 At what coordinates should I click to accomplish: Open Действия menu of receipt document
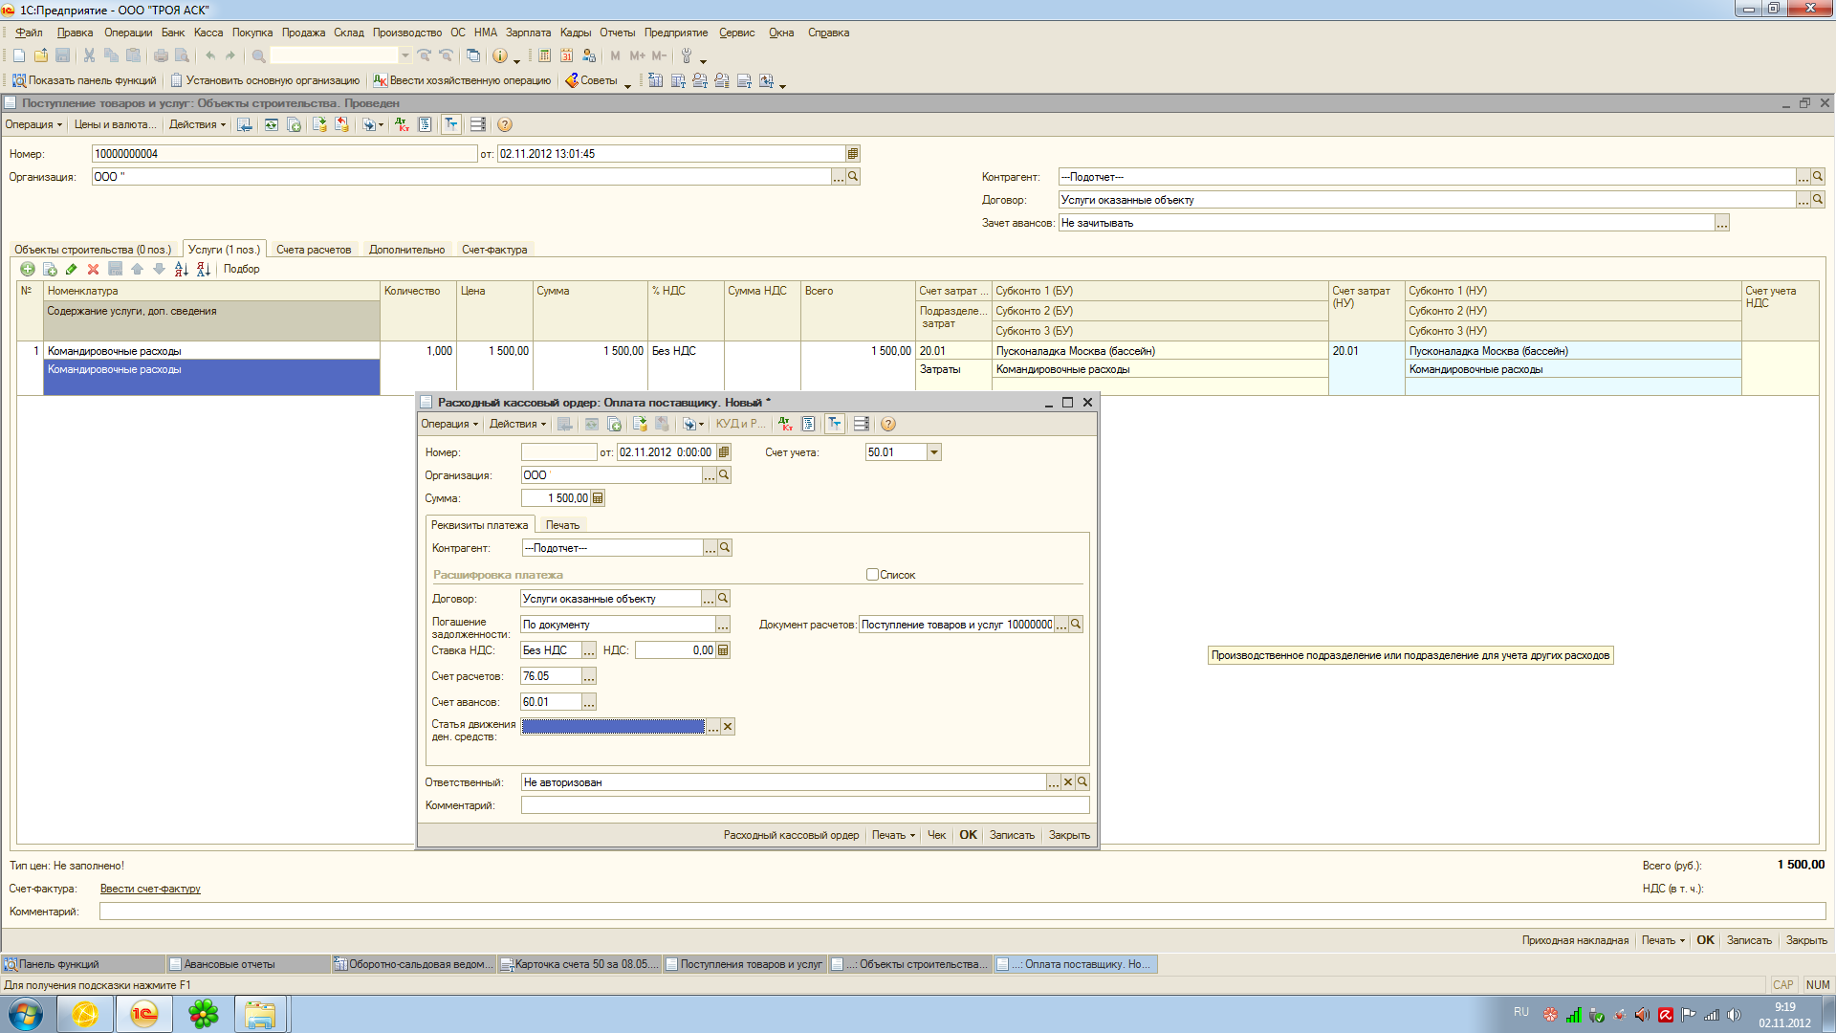[x=197, y=124]
